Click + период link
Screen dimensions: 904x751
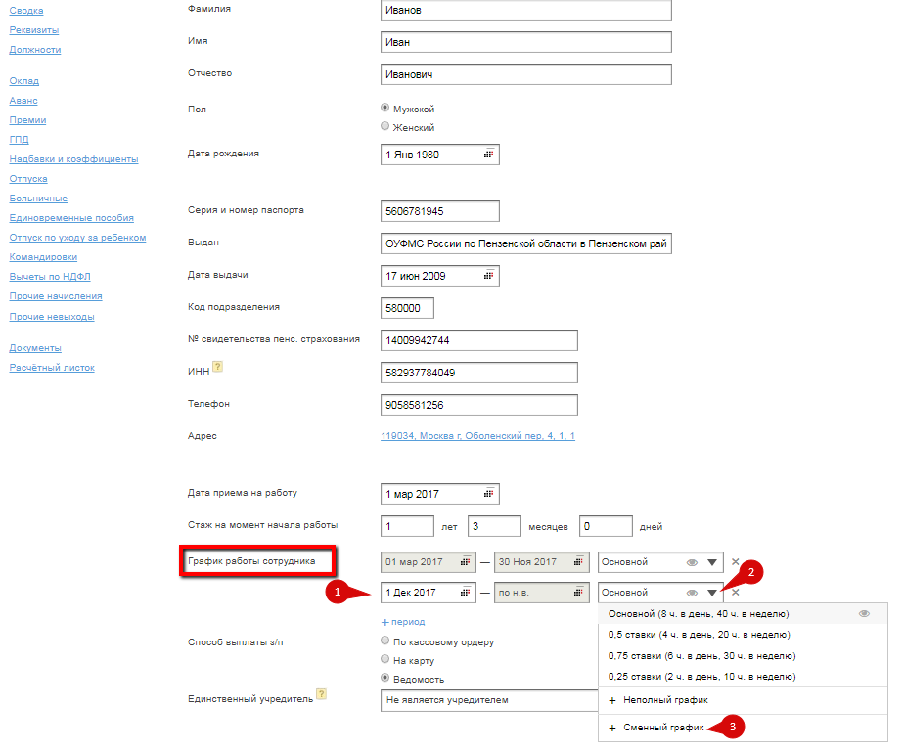click(x=403, y=622)
